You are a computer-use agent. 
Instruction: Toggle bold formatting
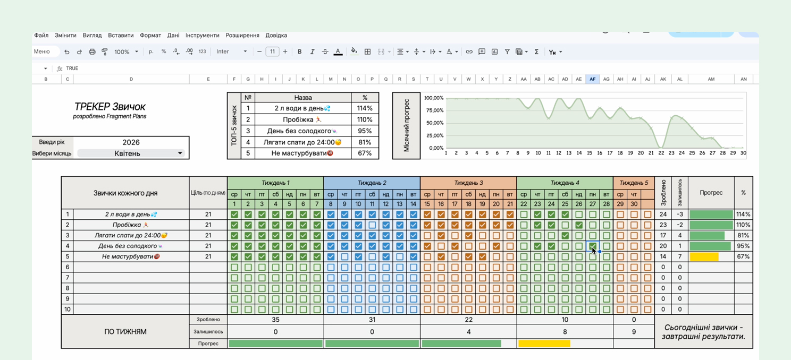(299, 52)
